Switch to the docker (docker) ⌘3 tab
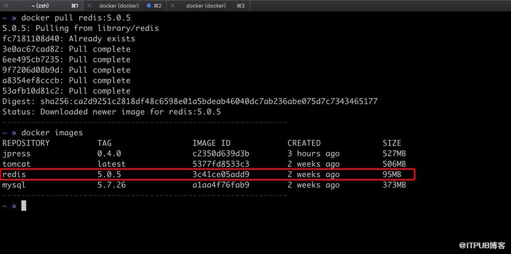 pyautogui.click(x=208, y=6)
